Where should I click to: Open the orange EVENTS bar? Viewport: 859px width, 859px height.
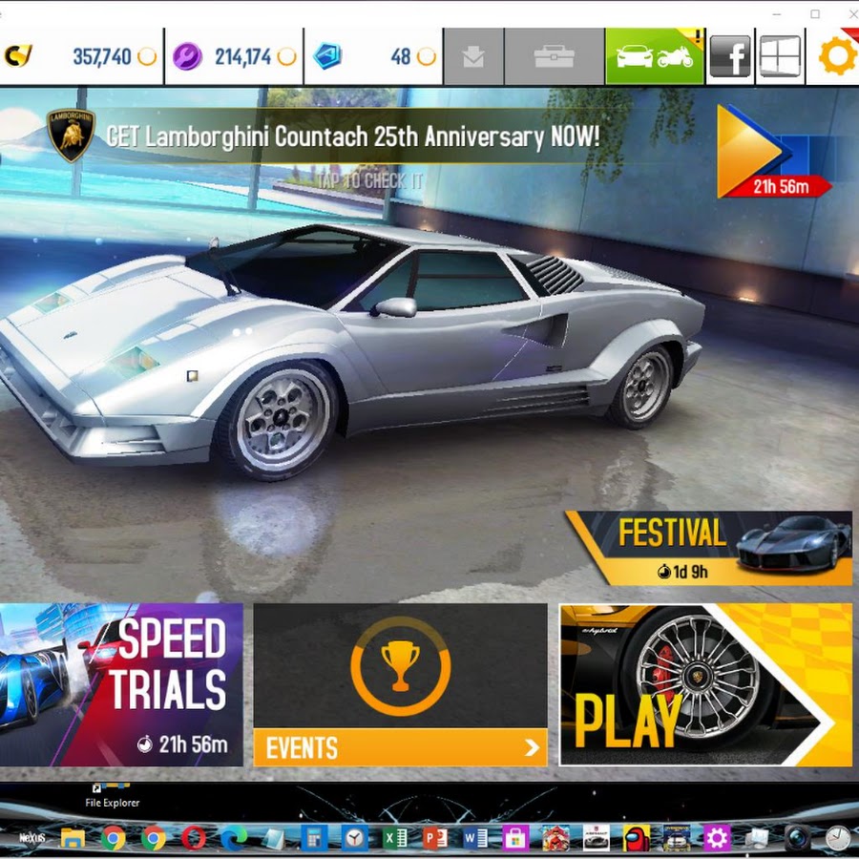401,747
